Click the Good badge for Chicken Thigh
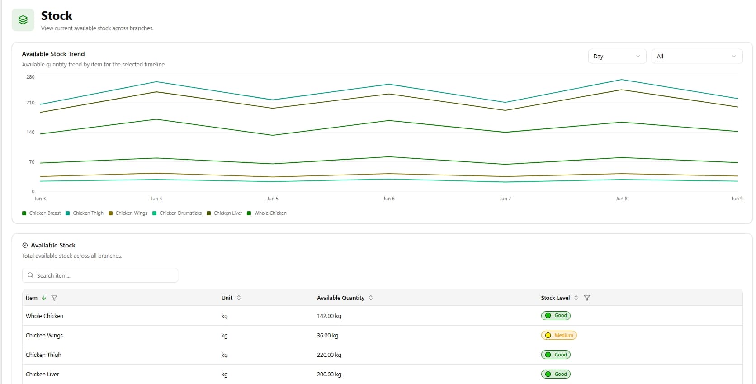 pyautogui.click(x=556, y=355)
